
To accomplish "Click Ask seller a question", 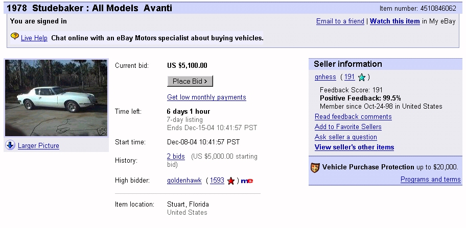I will tap(345, 137).
